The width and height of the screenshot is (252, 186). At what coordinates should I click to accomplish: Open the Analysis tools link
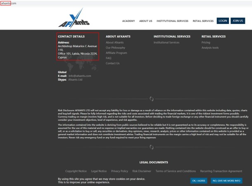coord(210,48)
